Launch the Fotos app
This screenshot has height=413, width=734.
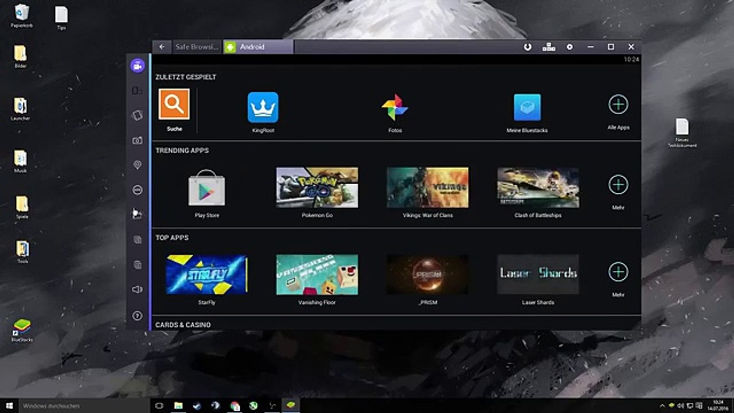395,108
